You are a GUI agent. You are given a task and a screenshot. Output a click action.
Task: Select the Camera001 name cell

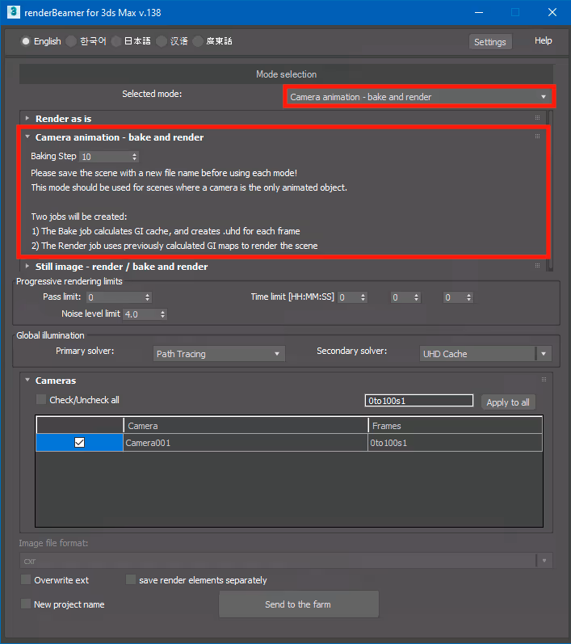pos(245,443)
